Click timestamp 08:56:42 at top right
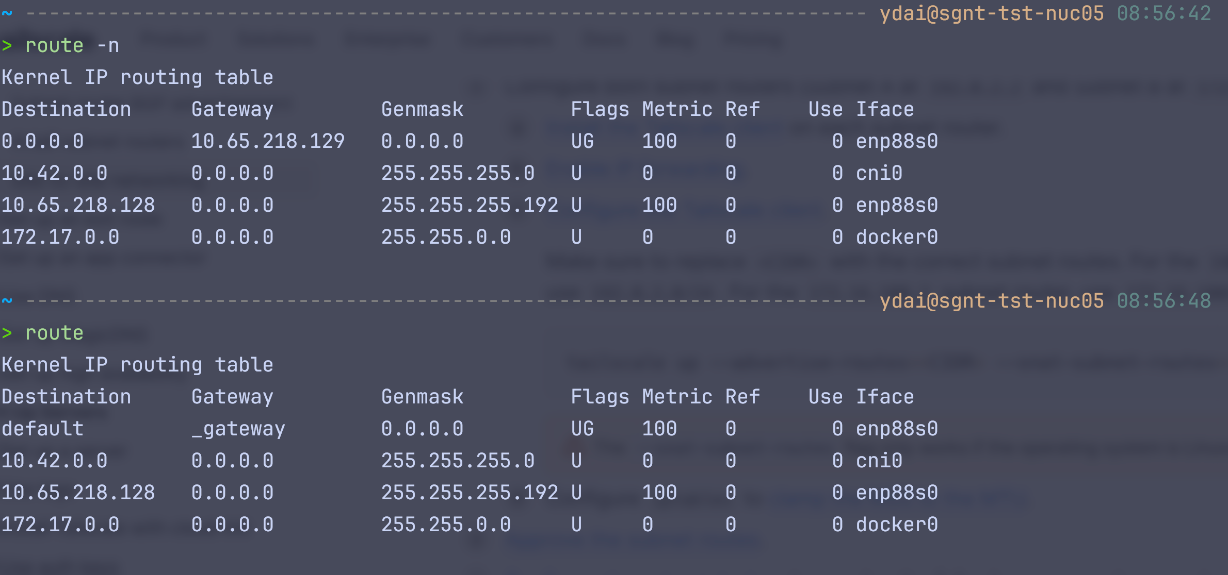Image resolution: width=1228 pixels, height=575 pixels. pyautogui.click(x=1164, y=13)
